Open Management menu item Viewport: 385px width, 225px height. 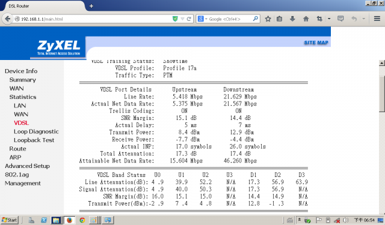coord(23,184)
